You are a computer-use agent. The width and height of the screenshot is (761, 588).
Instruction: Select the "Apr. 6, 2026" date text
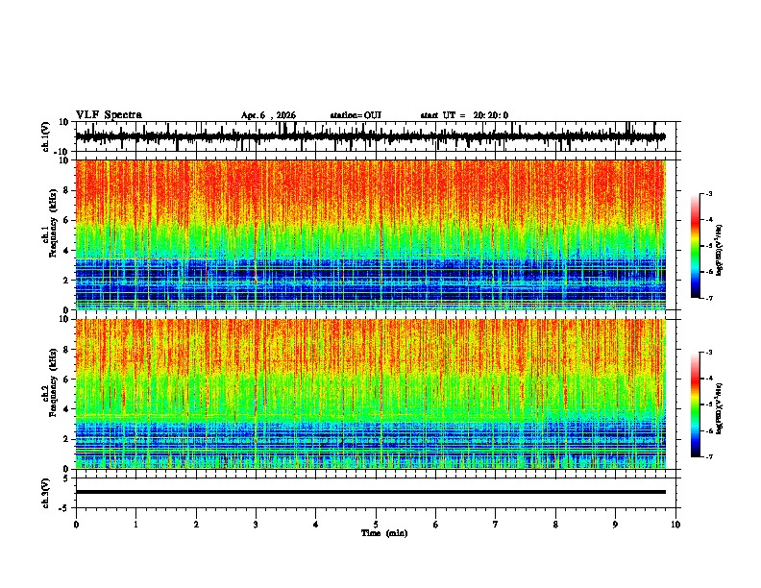[x=268, y=115]
